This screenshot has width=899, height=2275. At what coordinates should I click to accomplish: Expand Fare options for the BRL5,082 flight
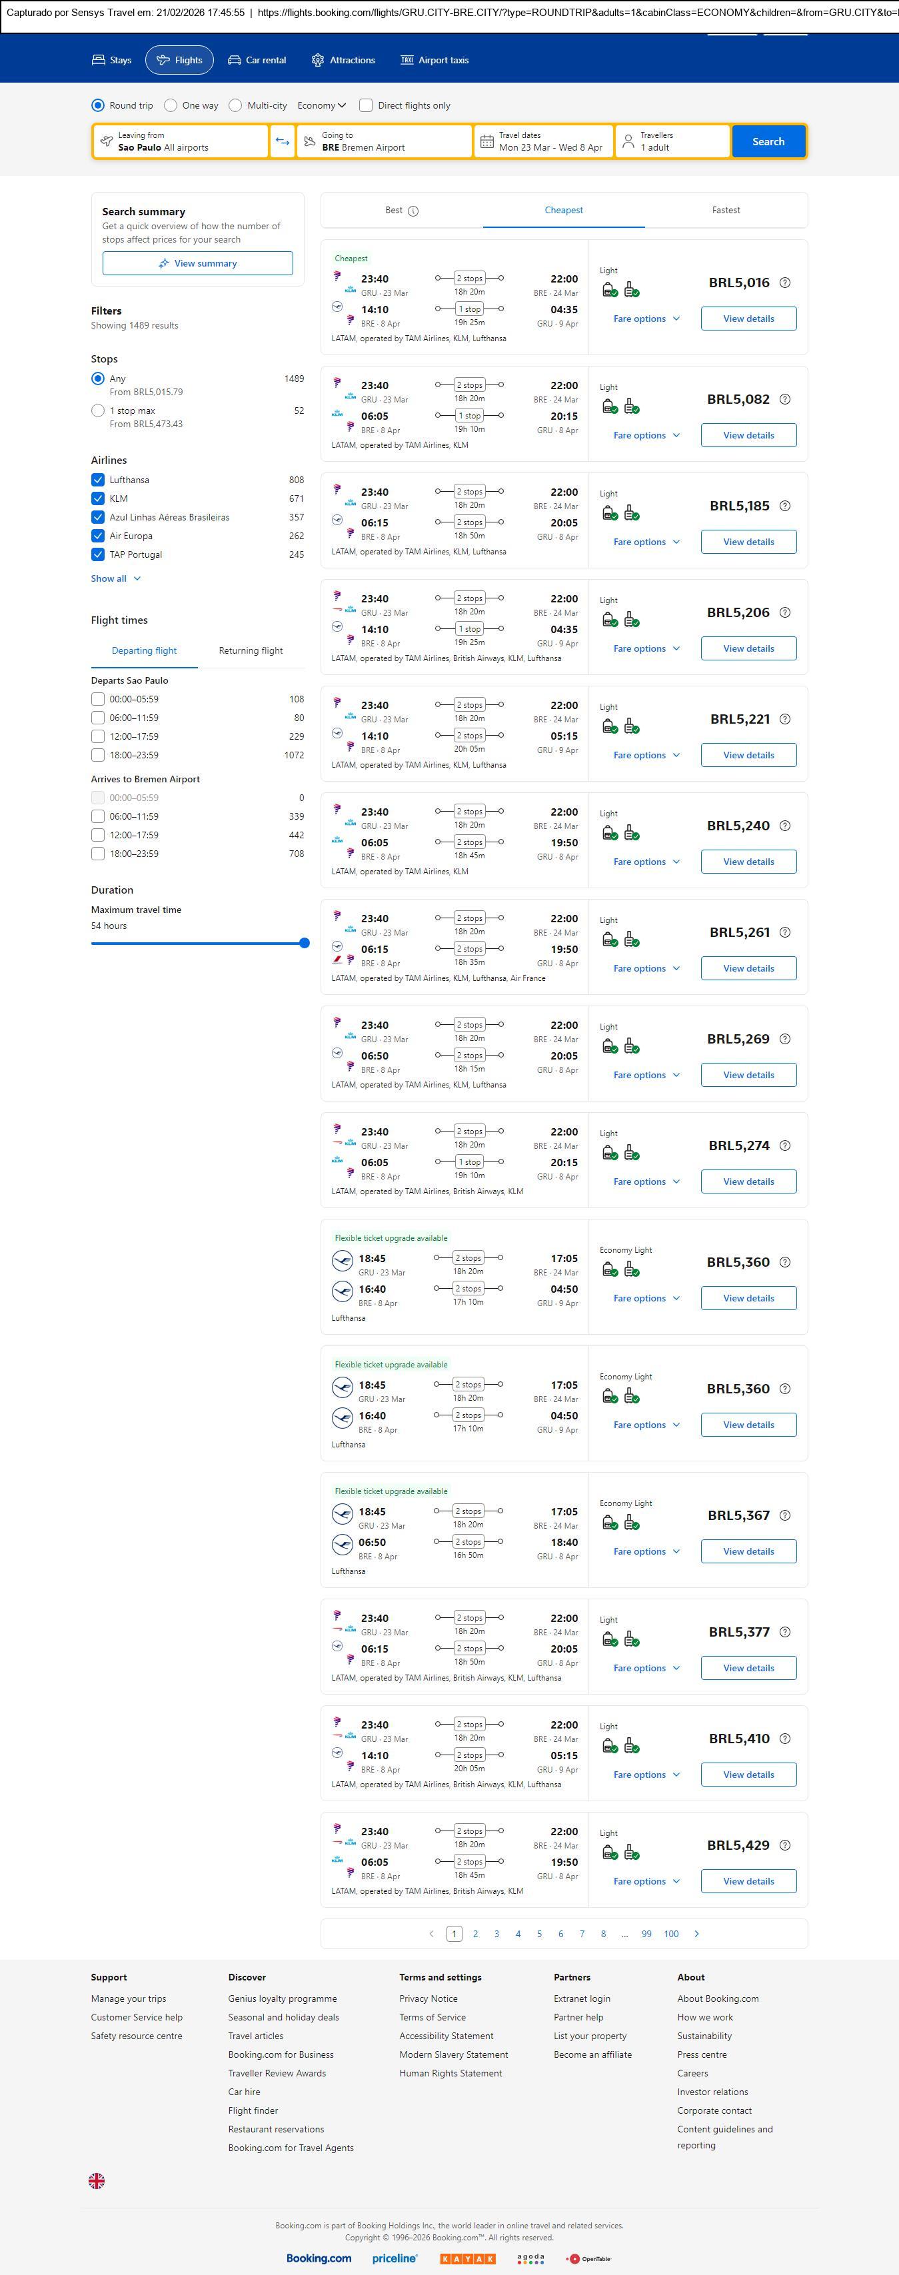646,435
